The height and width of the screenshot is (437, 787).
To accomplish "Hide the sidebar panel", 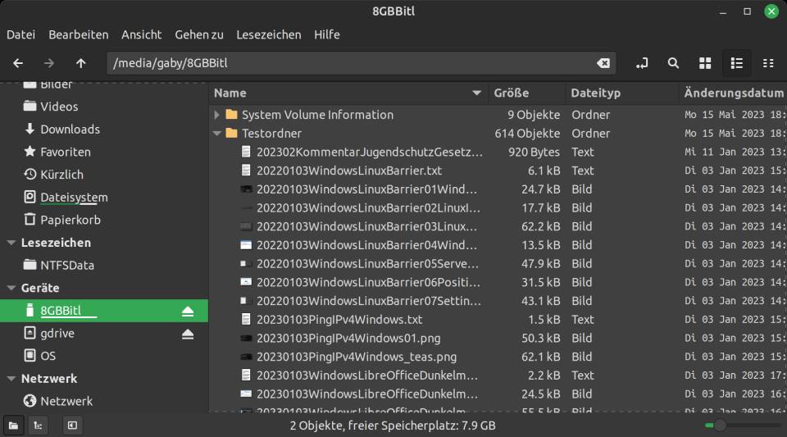I will (72, 426).
